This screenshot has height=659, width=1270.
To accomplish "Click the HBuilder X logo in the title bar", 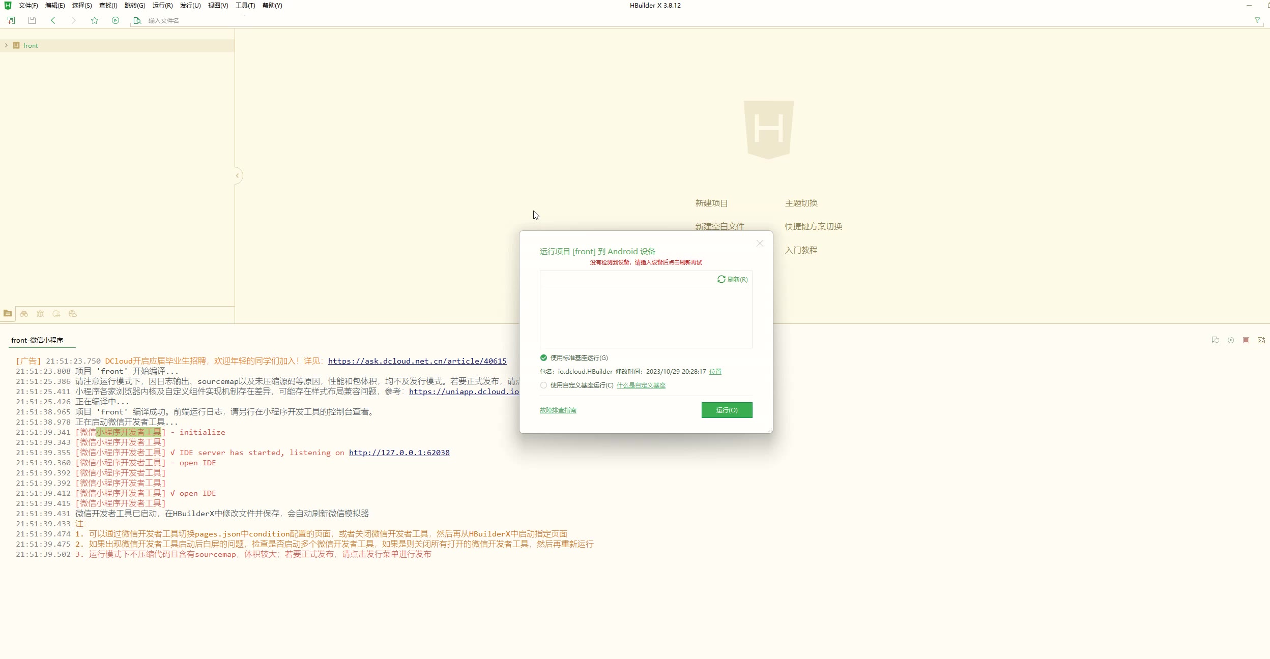I will pyautogui.click(x=8, y=5).
